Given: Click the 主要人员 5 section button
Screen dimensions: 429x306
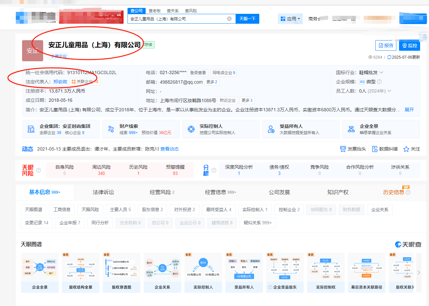Looking at the screenshot, I should coord(120,209).
